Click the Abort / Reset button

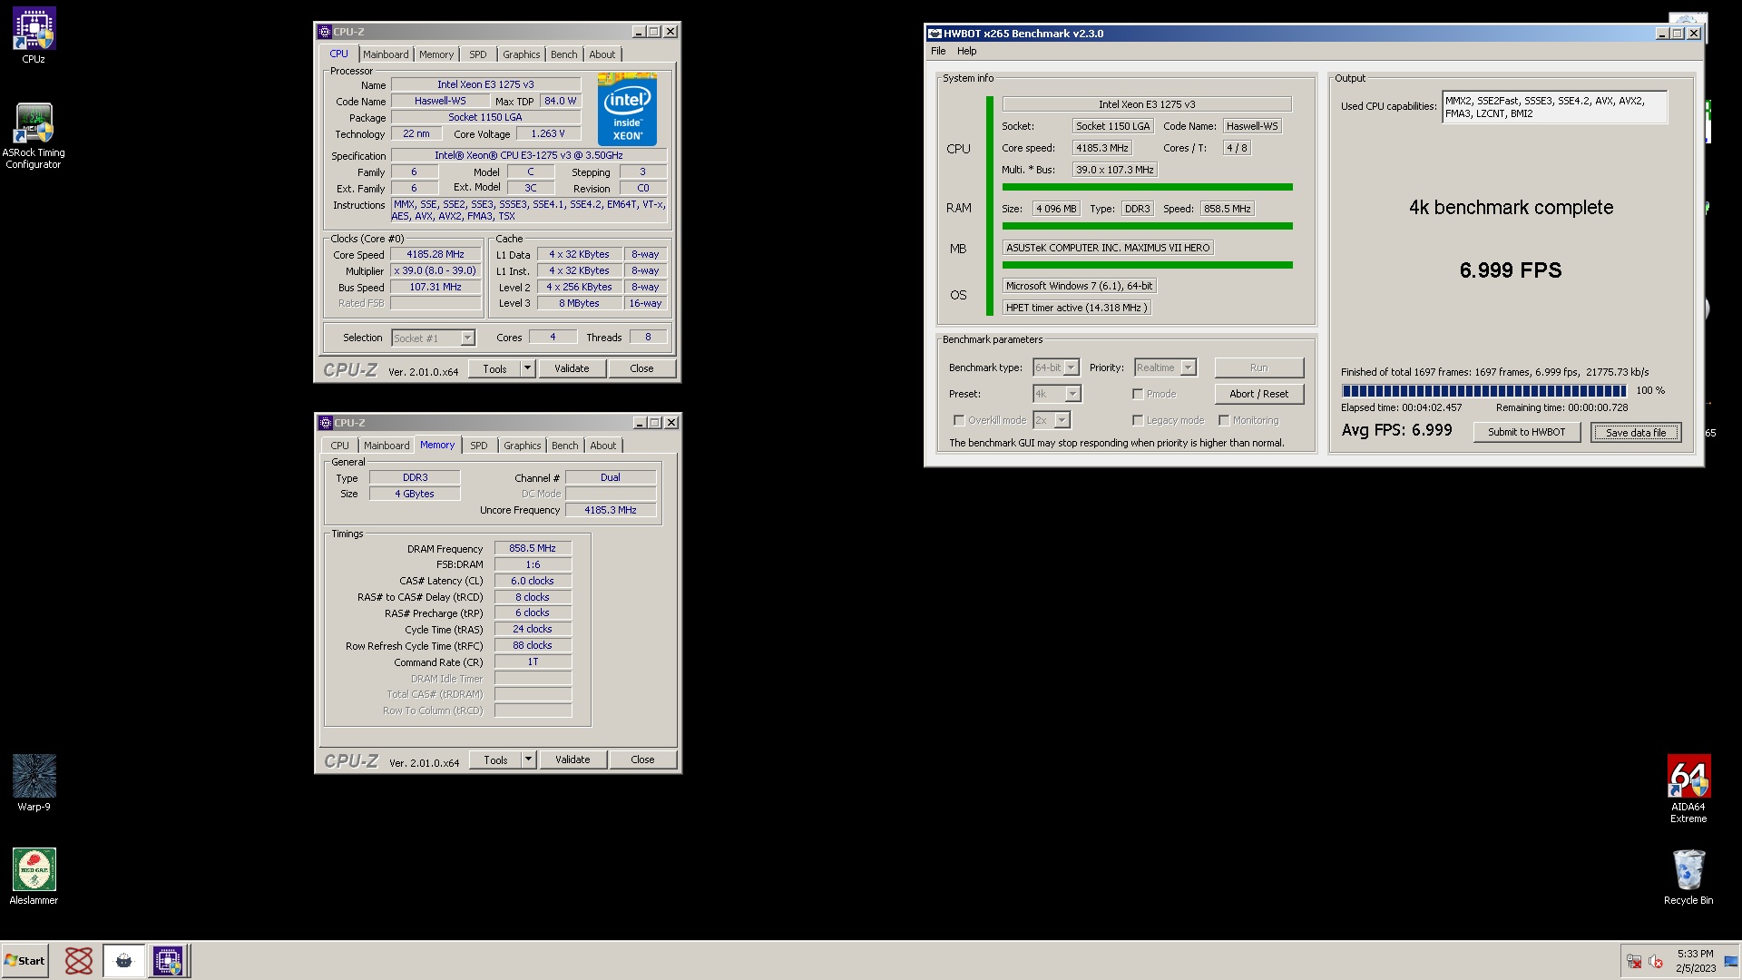1259,394
